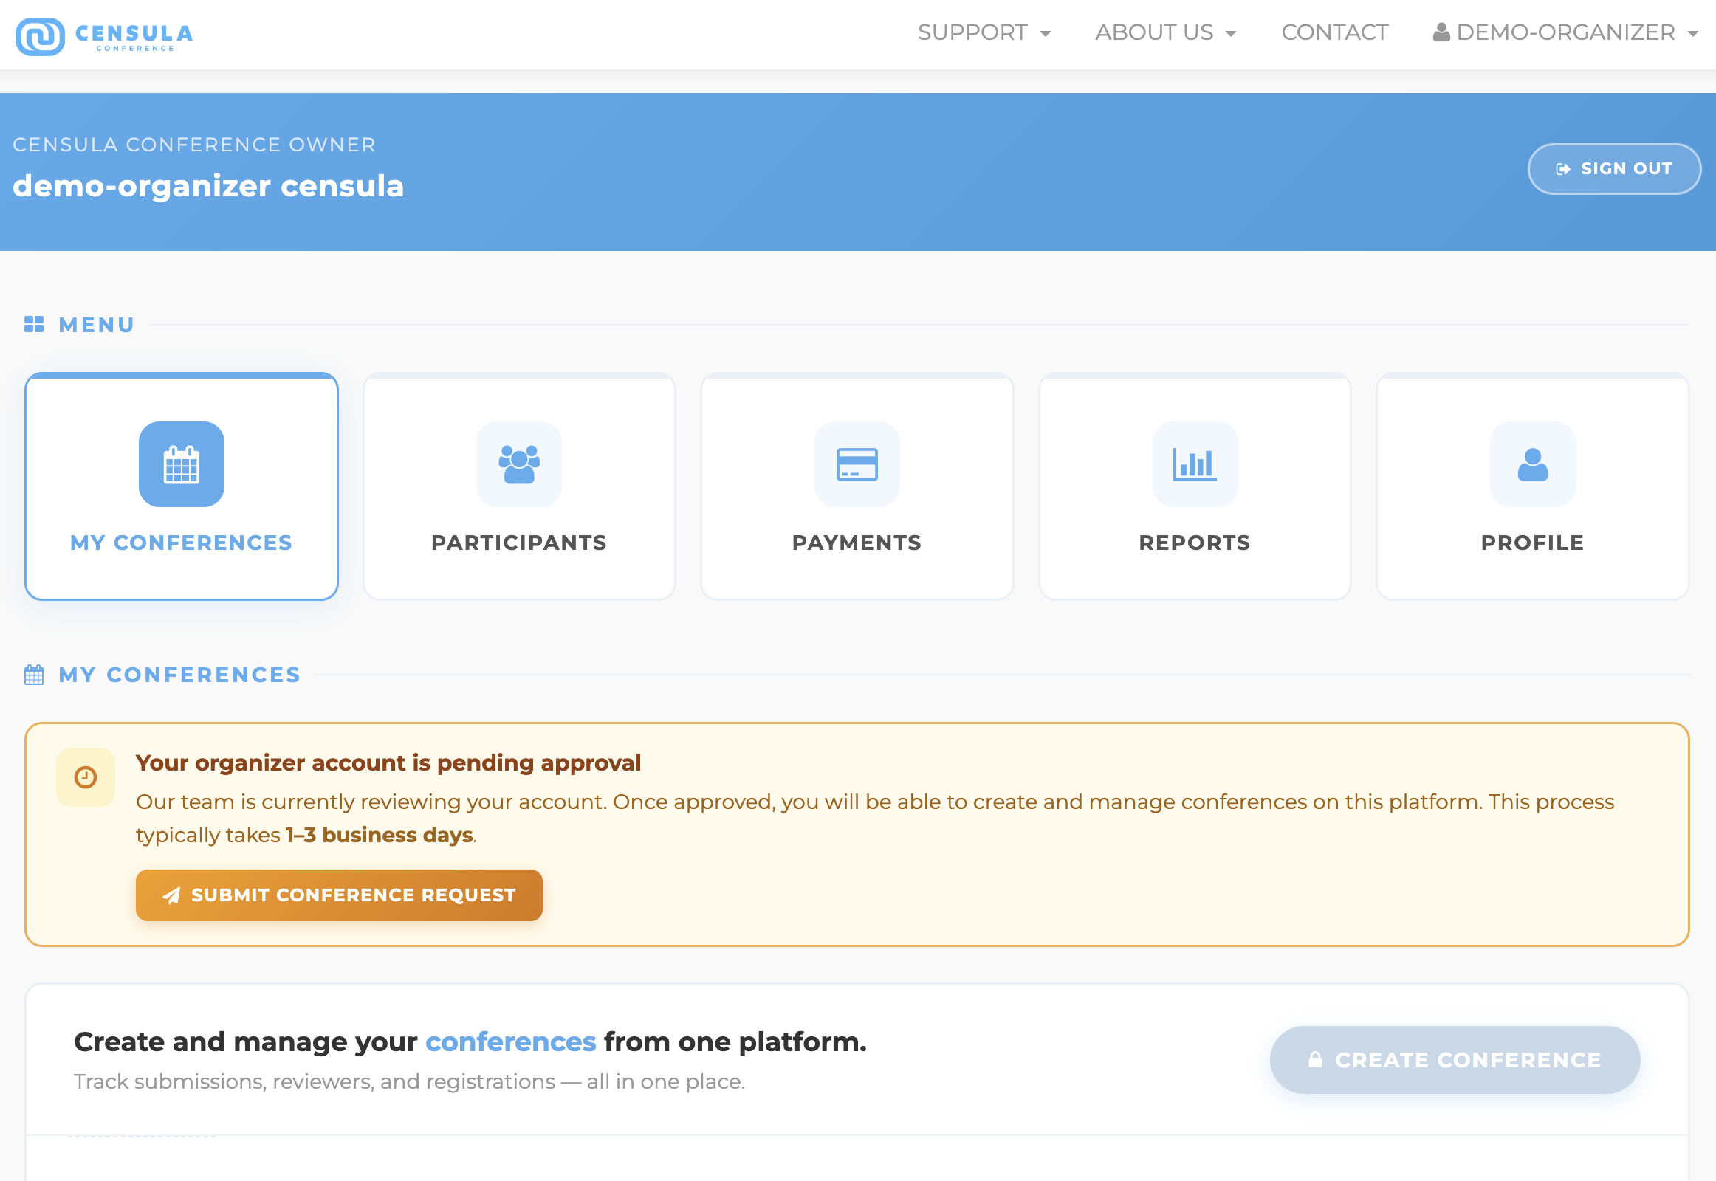Click 'demo-organizer censula' owner name
The height and width of the screenshot is (1181, 1716).
209,187
